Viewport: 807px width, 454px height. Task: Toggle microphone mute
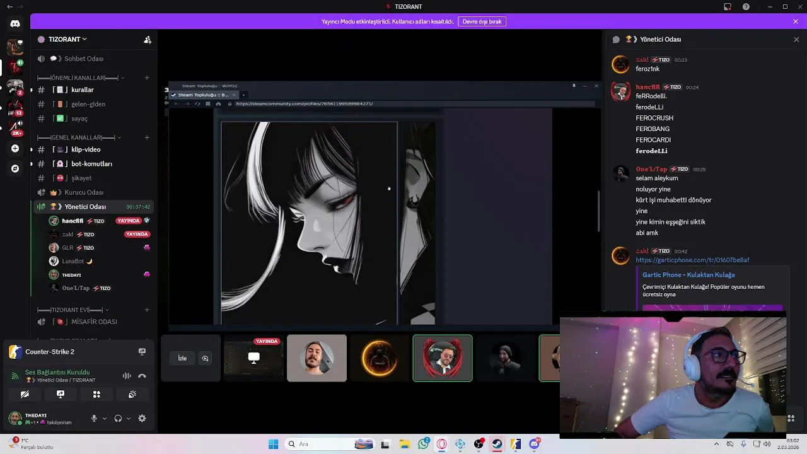94,418
